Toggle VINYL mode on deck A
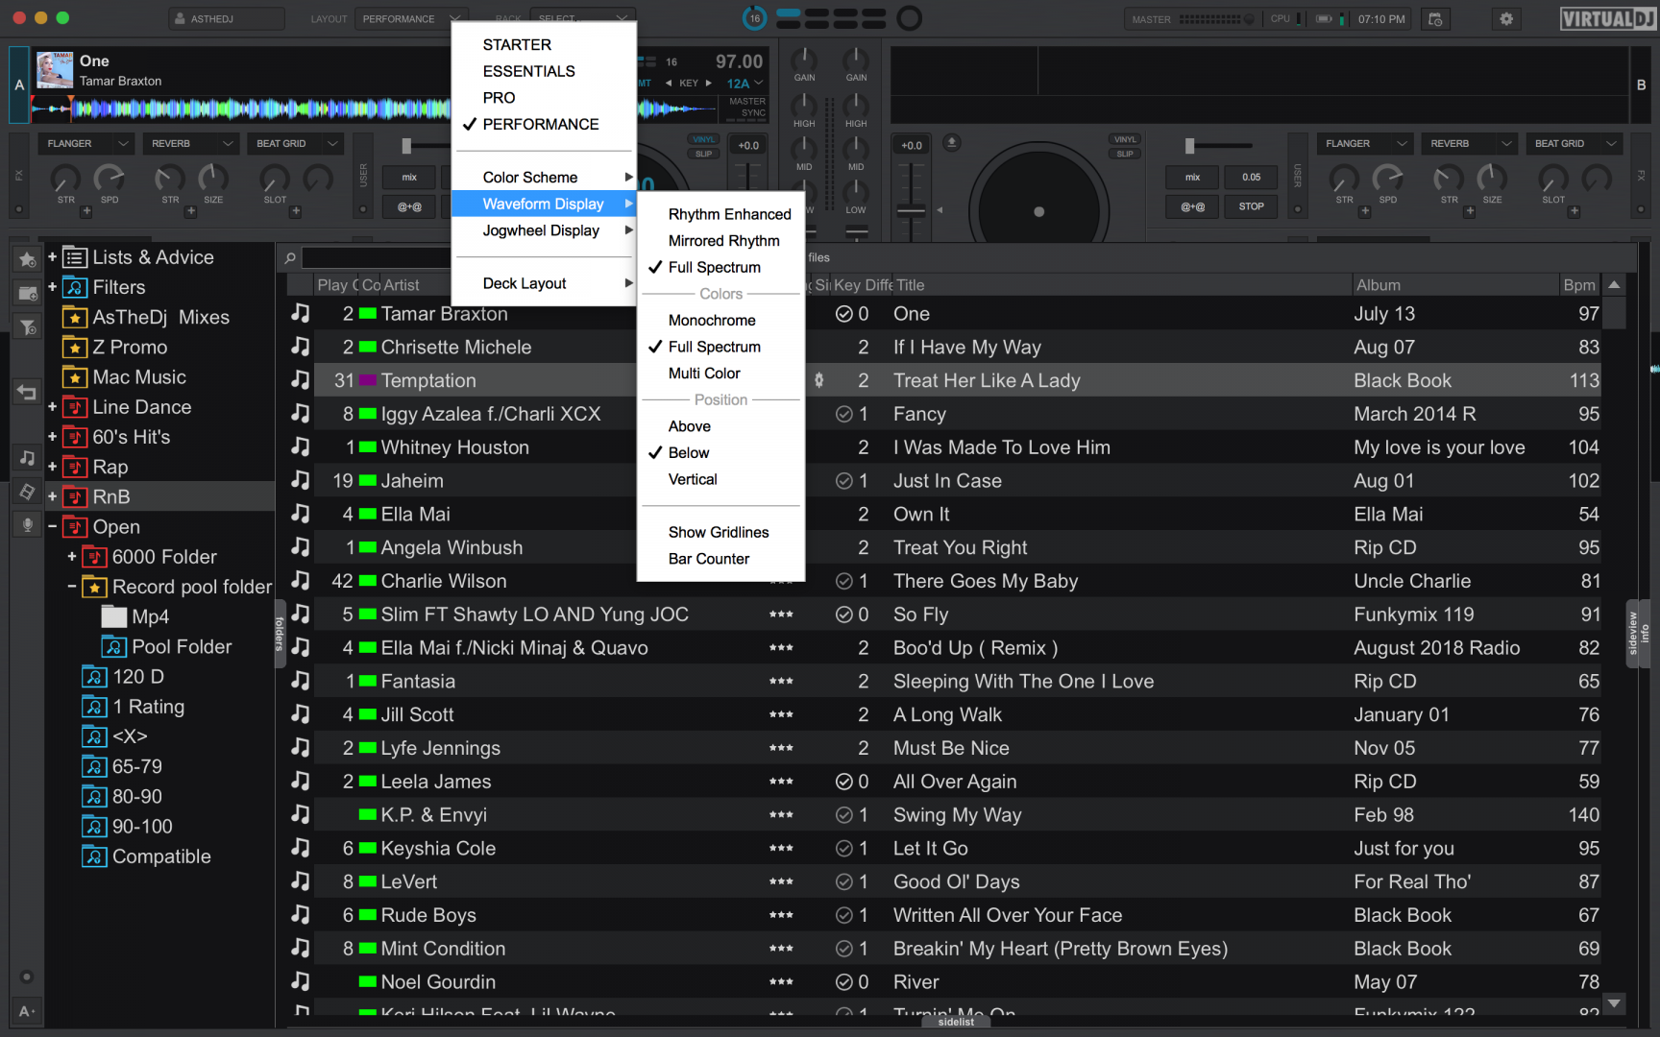Screen dimensions: 1660x1037 [704, 140]
